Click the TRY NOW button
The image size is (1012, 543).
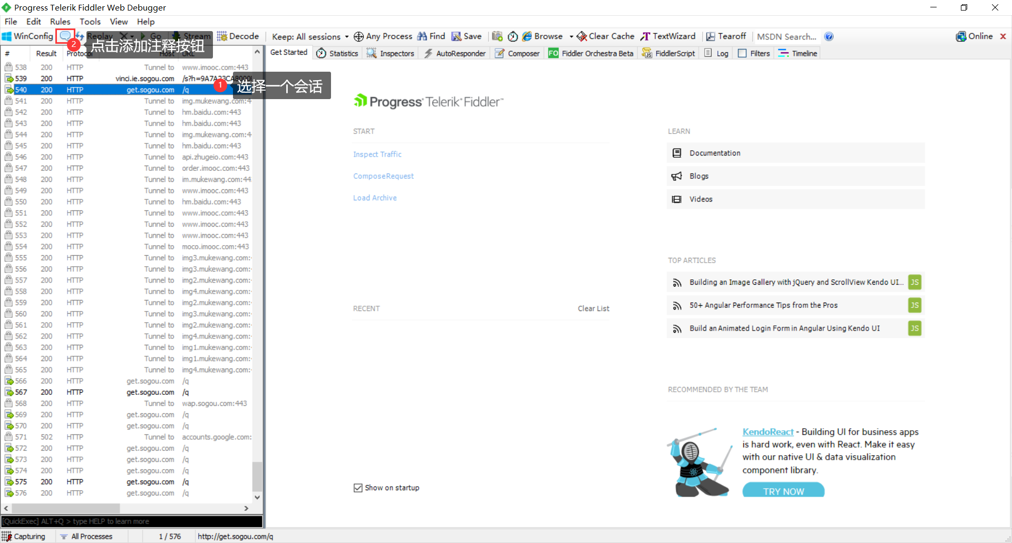[x=783, y=491]
